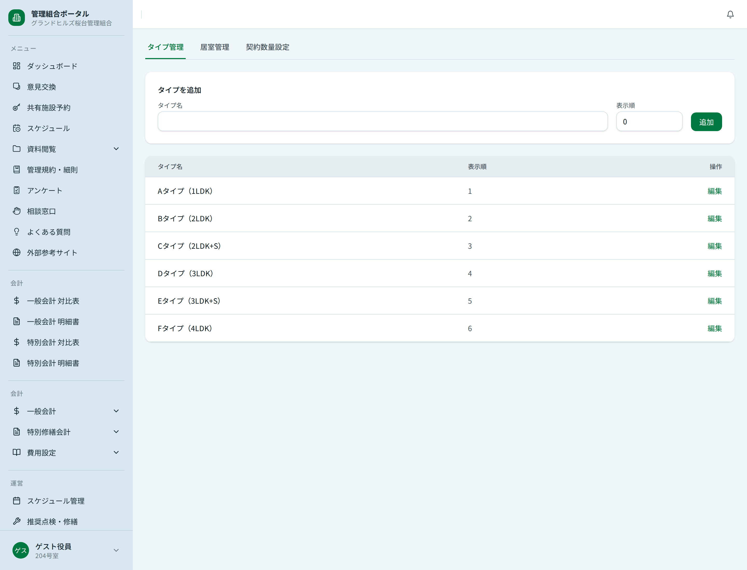Click the green portal logo icon

pyautogui.click(x=16, y=18)
